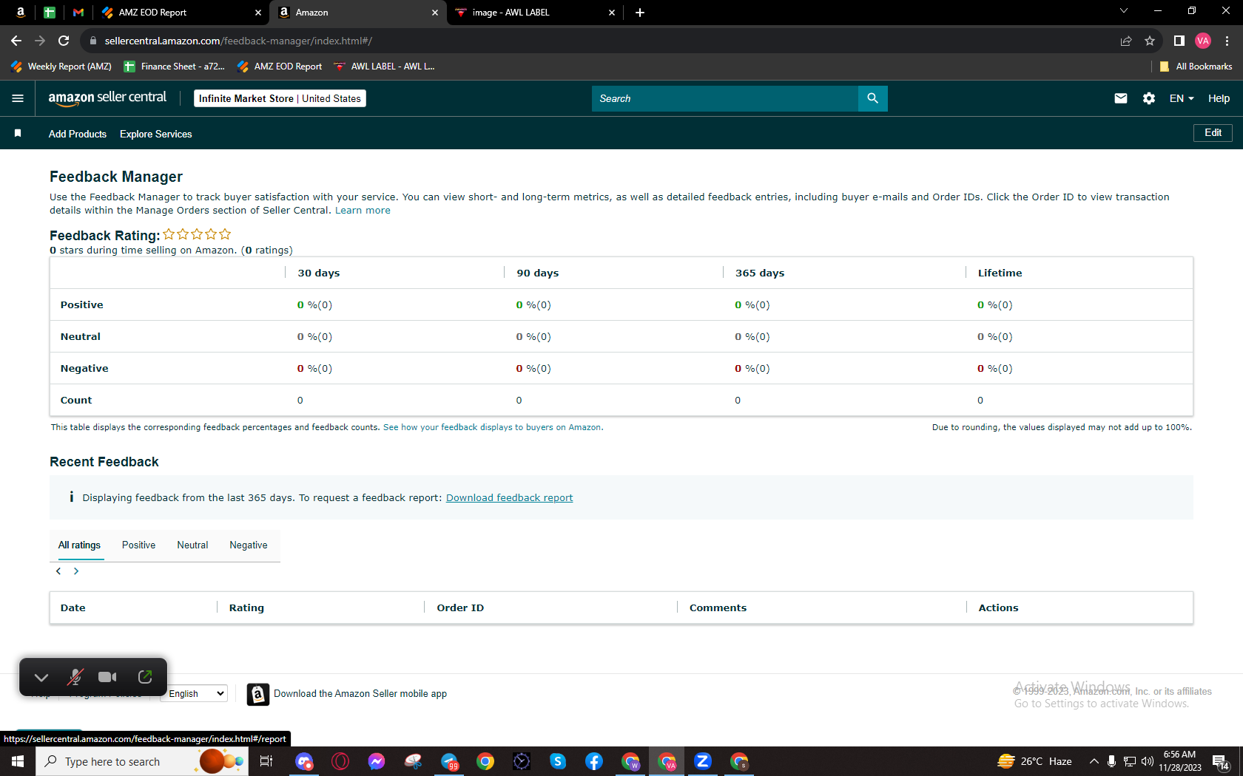Open the pinned Gmail tab

[78, 13]
